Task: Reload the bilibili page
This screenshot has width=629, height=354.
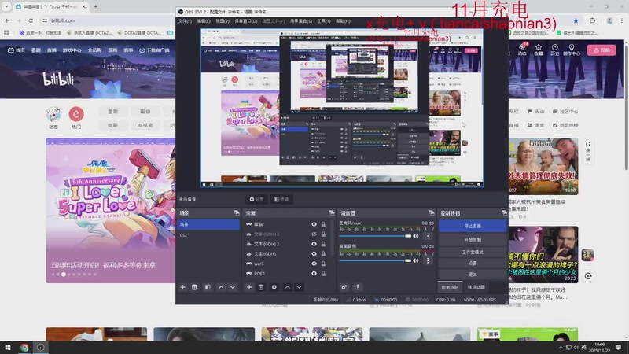Action: 31,20
